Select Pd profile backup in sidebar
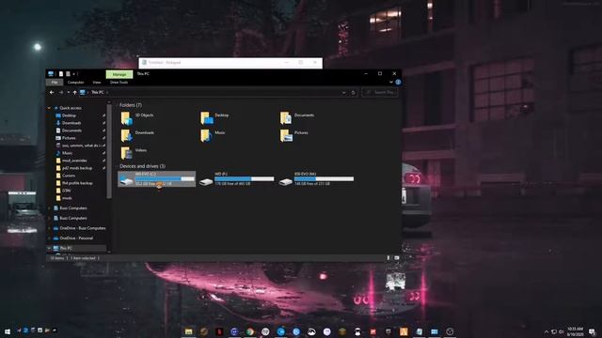 (x=74, y=183)
